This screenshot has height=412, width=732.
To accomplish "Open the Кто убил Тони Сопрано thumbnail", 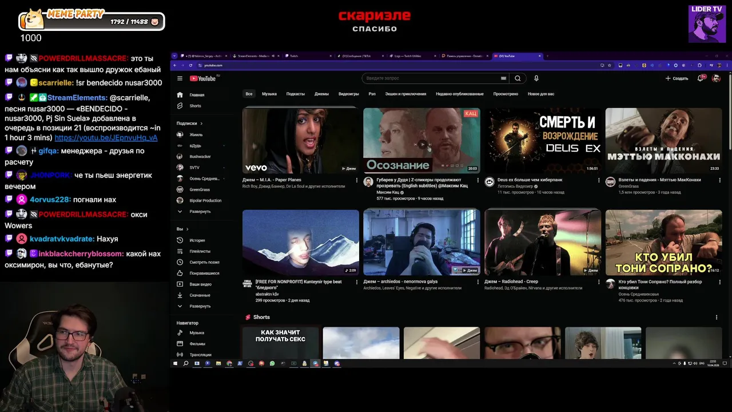I will (664, 242).
